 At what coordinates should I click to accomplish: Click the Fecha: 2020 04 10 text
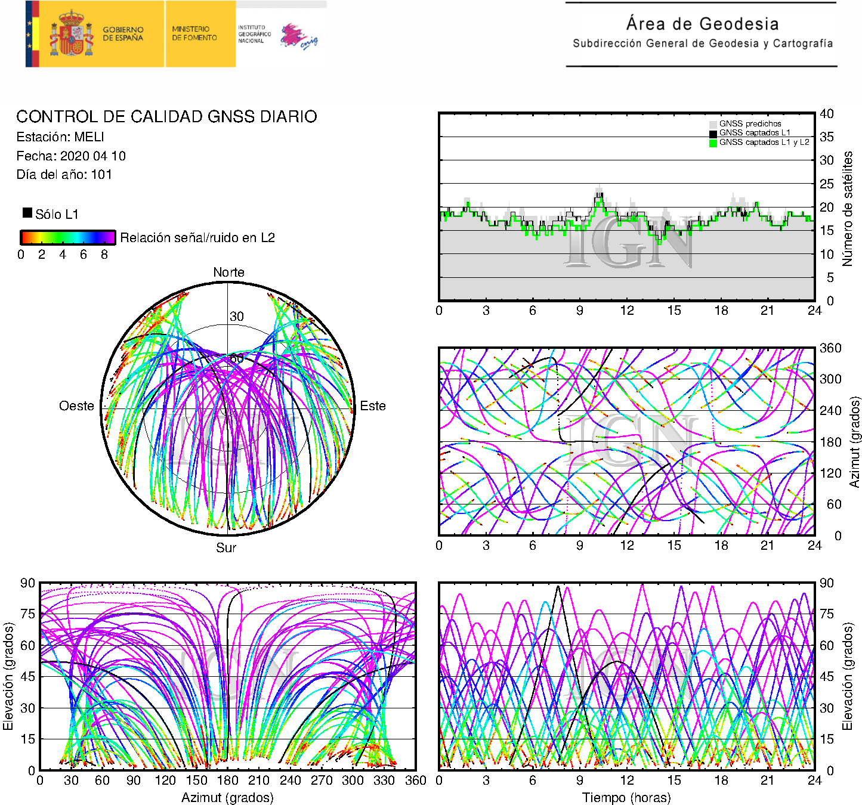[x=71, y=156]
